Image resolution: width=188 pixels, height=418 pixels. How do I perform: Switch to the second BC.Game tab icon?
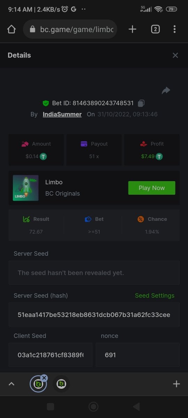point(61,384)
